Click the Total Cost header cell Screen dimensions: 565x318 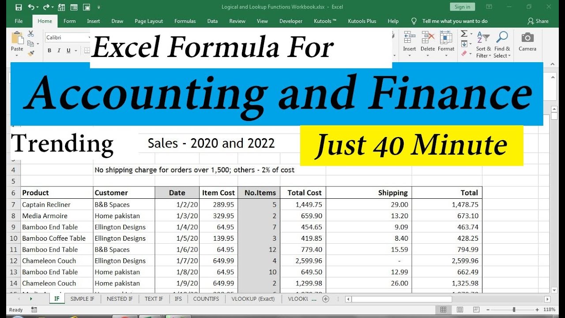(303, 193)
